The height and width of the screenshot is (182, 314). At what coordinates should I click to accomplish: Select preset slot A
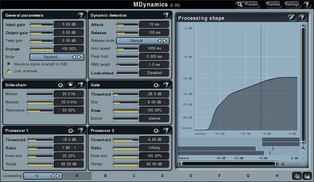coord(77,176)
